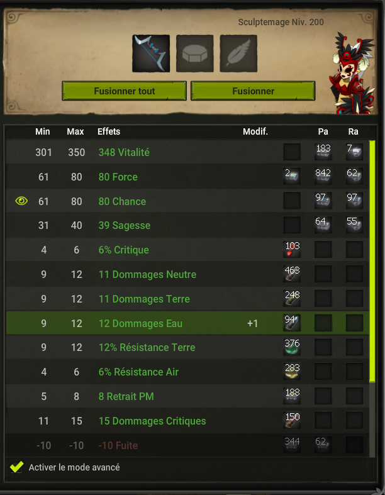
Task: Click the Fusionner tout button
Action: [x=124, y=91]
